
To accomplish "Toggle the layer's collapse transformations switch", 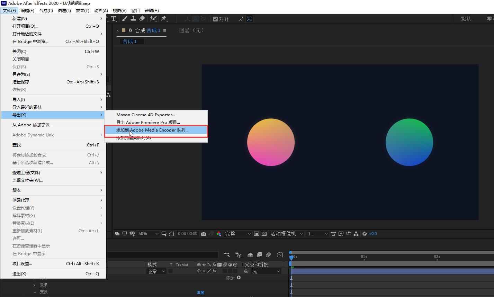I will coord(204,271).
